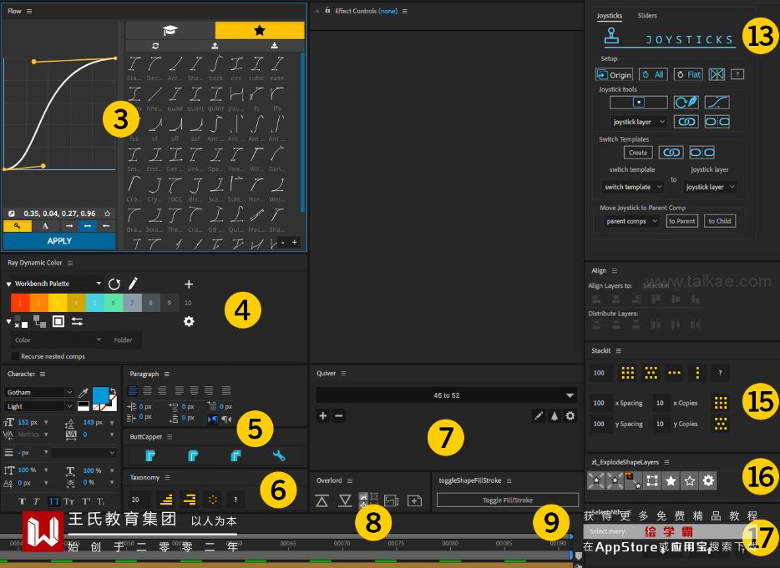Add a new color with plus icon

point(189,284)
